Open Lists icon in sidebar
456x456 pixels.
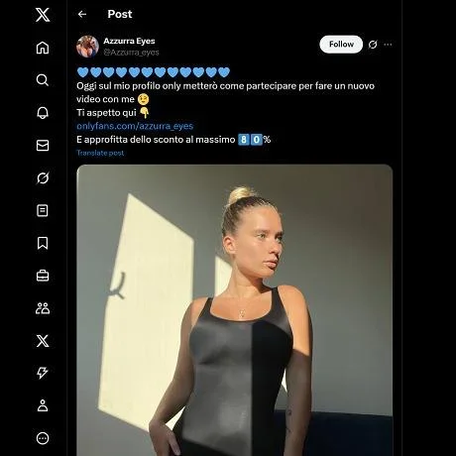pos(43,210)
